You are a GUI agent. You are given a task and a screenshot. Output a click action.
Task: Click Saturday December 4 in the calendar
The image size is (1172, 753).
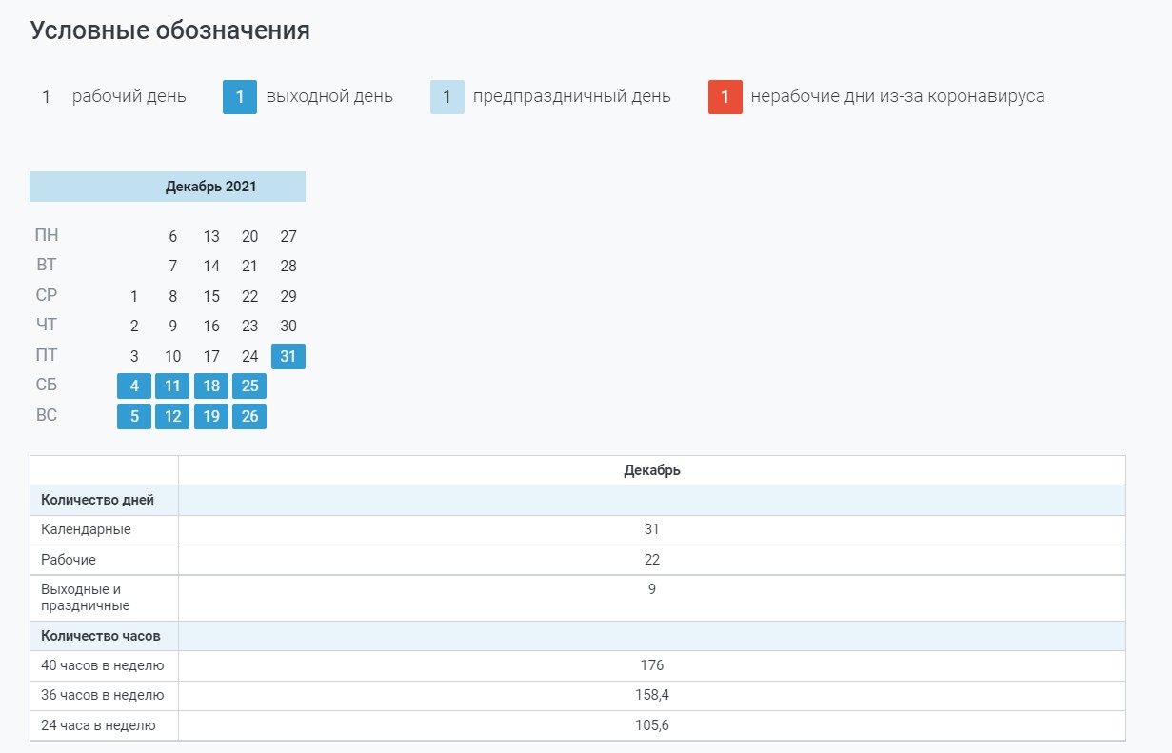pyautogui.click(x=134, y=386)
